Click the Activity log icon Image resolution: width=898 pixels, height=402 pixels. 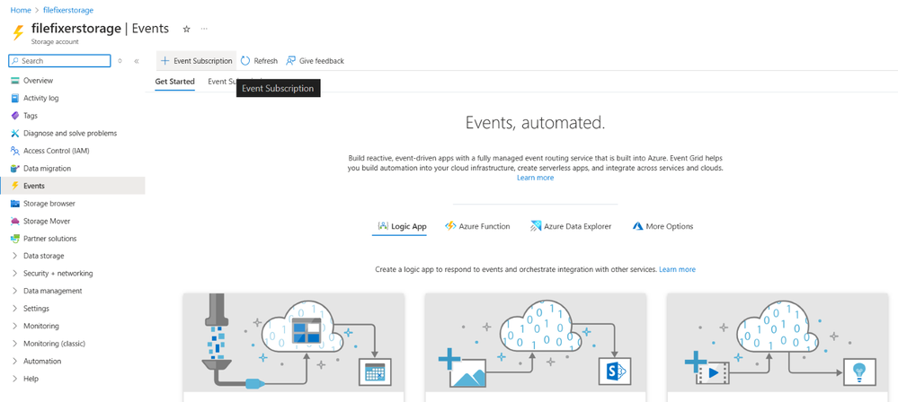tap(15, 99)
